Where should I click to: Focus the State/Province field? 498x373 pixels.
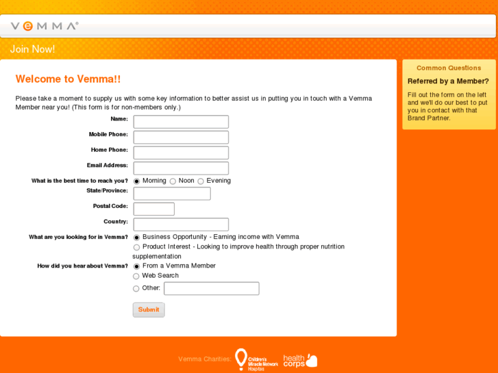coord(172,194)
